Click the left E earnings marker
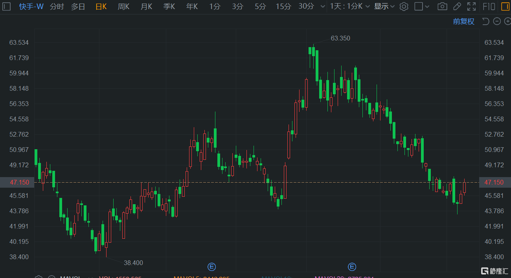This screenshot has height=278, width=511. coord(211,267)
